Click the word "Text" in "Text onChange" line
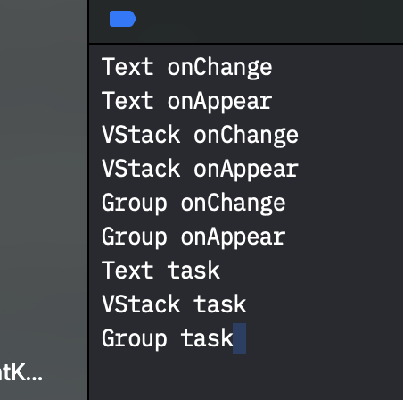The image size is (403, 400). pyautogui.click(x=127, y=67)
